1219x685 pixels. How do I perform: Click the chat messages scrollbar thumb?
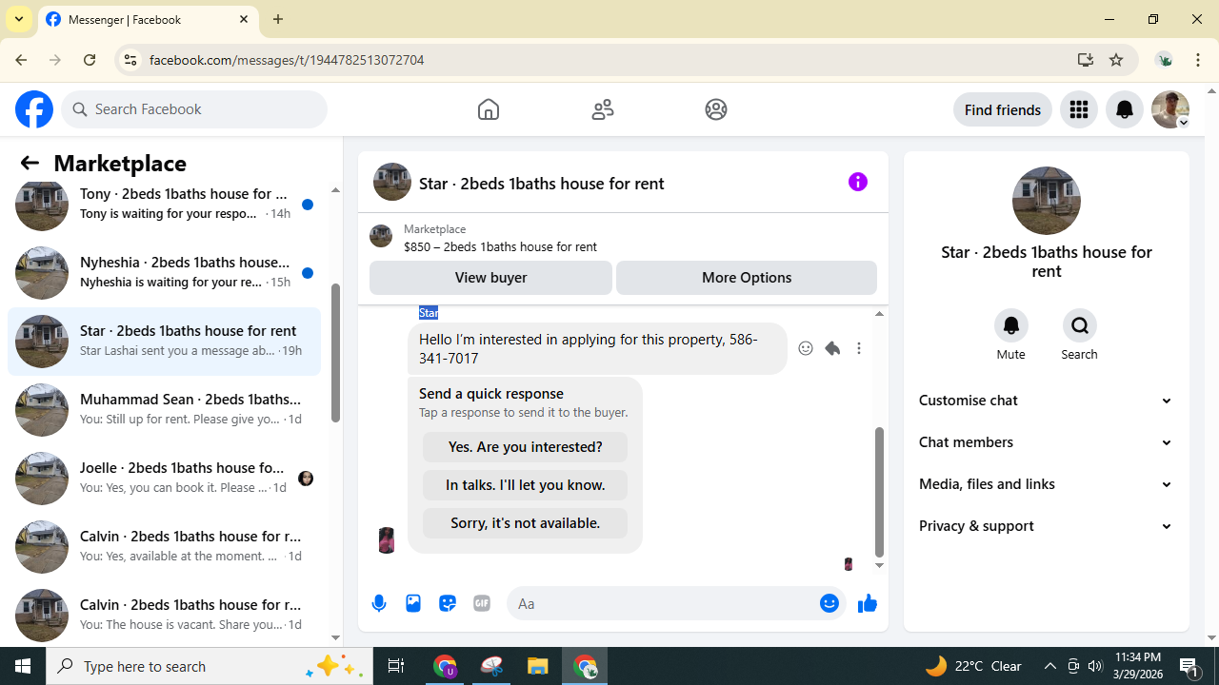coord(879,492)
